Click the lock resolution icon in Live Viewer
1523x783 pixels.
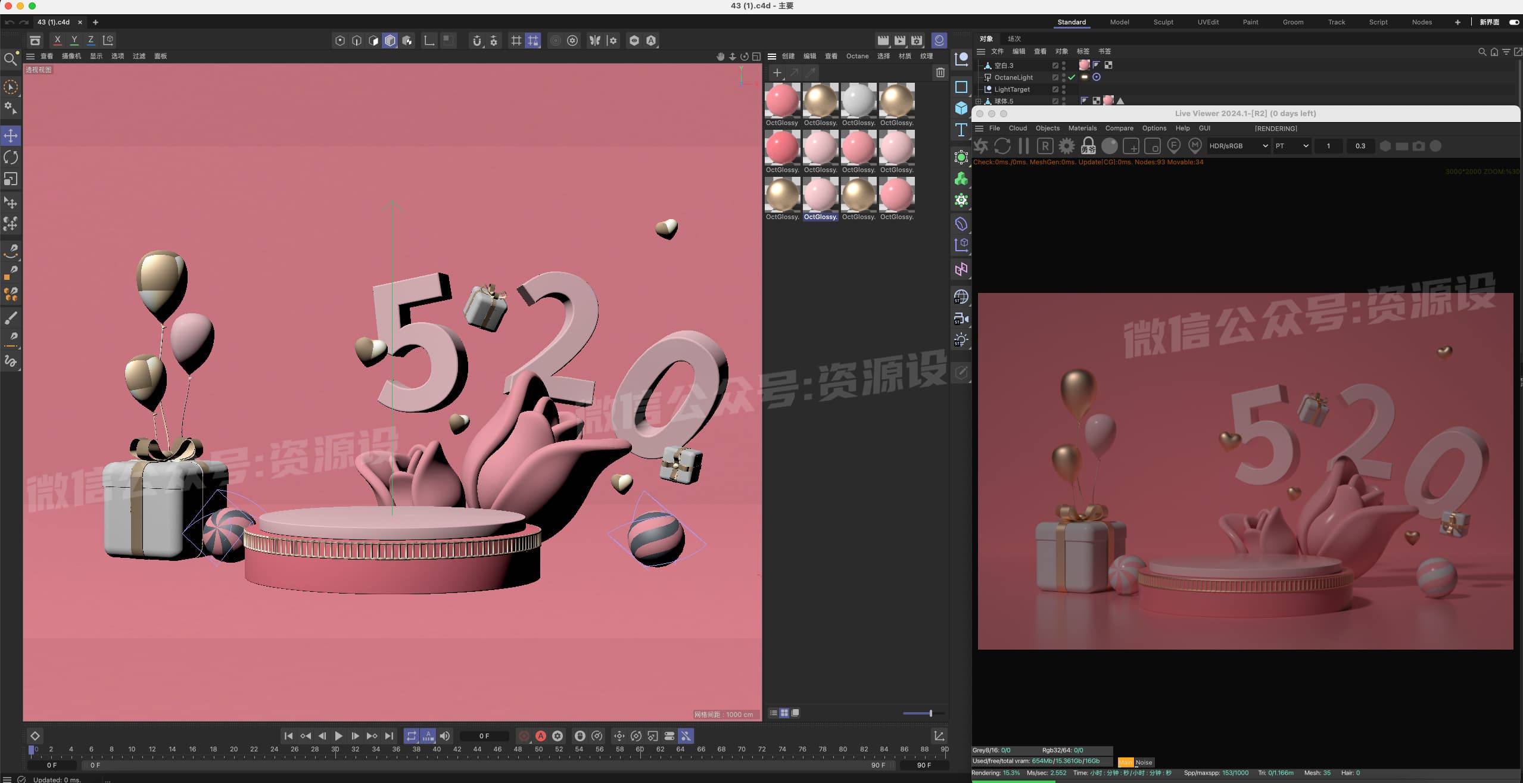point(1088,146)
